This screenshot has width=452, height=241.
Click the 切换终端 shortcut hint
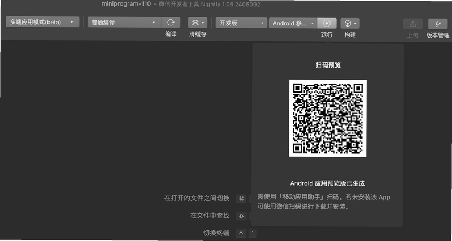pos(216,233)
